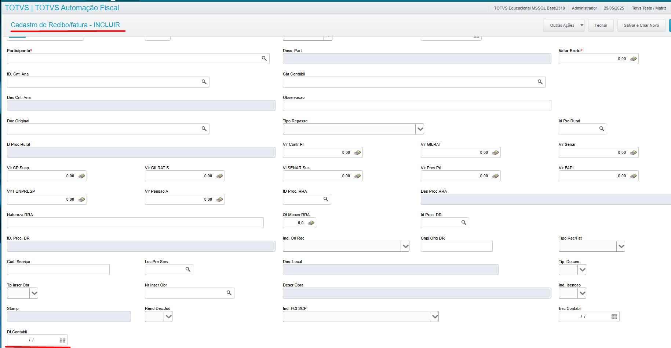The width and height of the screenshot is (671, 348).
Task: Open Cta Contábil search magnifier
Action: tap(540, 82)
